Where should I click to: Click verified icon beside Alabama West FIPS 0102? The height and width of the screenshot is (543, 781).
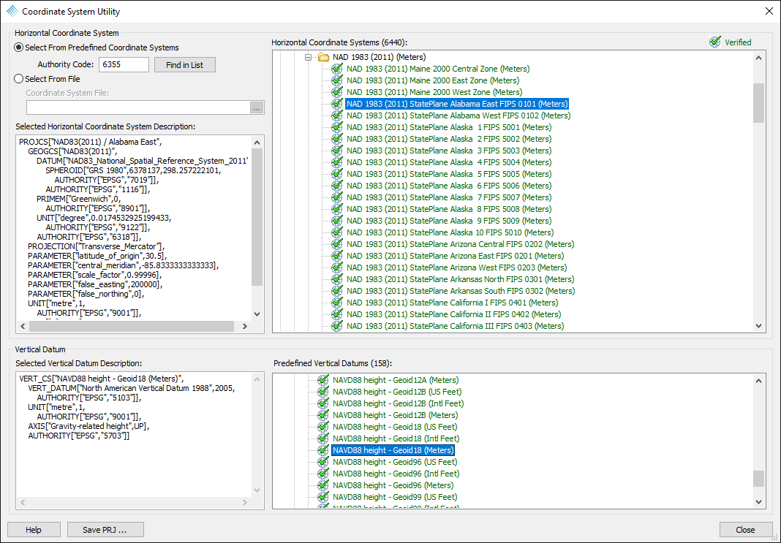point(337,115)
